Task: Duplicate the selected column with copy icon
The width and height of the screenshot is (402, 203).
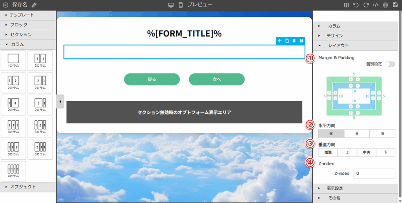Action: [x=287, y=41]
